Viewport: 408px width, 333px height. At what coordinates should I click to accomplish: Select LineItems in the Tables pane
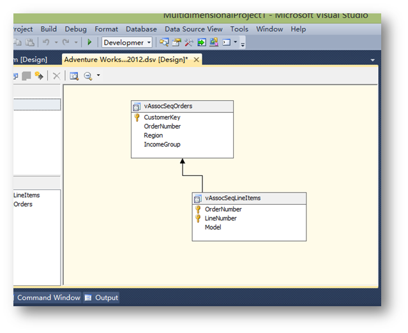(27, 195)
